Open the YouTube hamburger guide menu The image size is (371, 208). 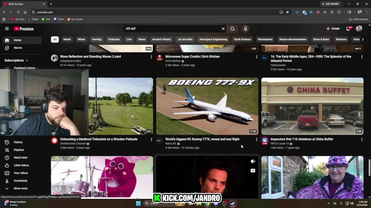7,29
